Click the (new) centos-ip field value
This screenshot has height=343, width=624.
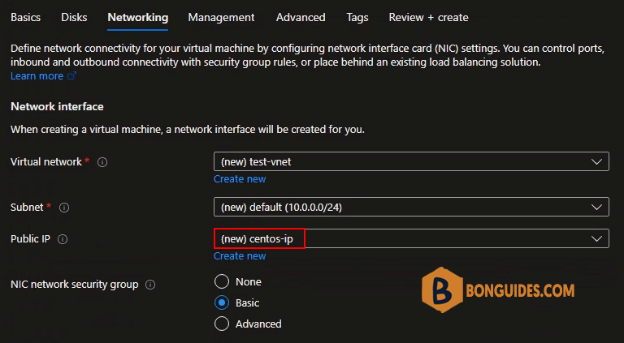257,239
